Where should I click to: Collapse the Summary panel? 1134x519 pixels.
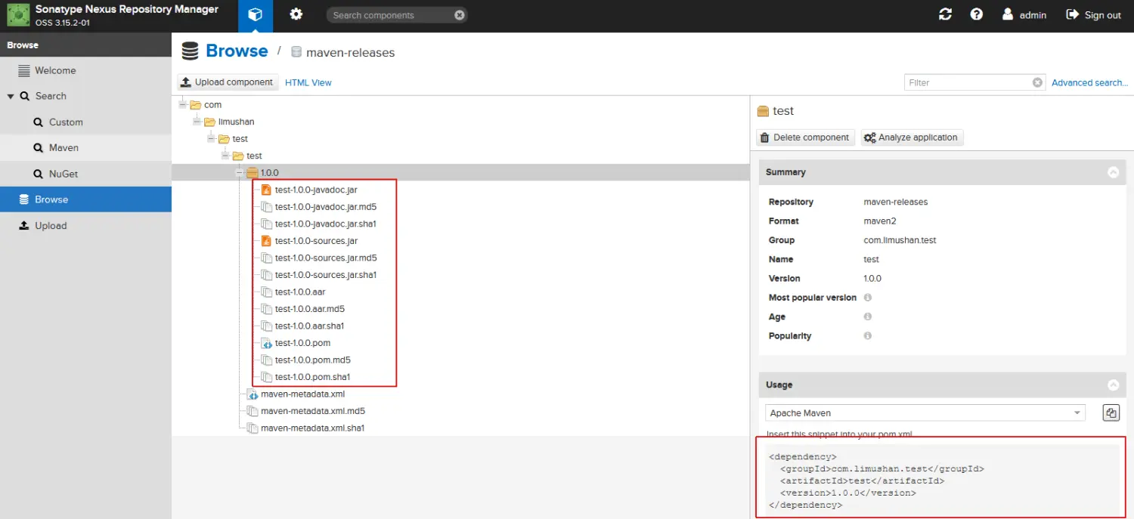(1113, 172)
